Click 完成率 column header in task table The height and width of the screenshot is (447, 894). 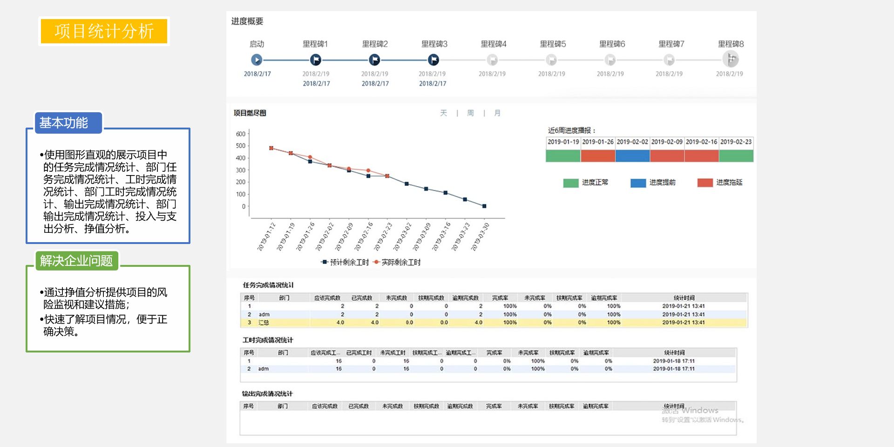click(x=500, y=298)
